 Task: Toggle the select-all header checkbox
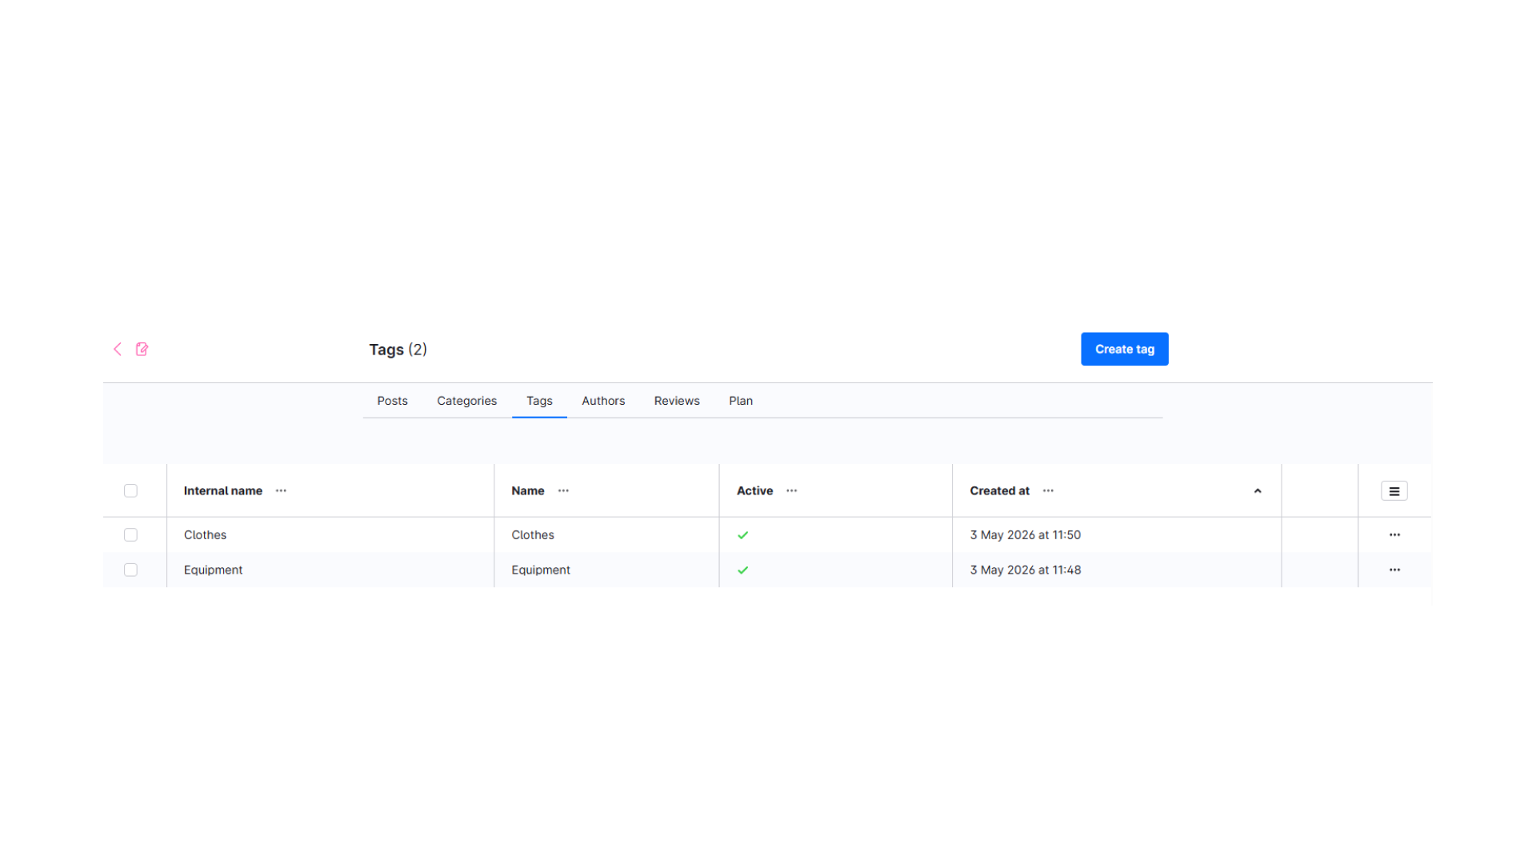click(x=130, y=490)
